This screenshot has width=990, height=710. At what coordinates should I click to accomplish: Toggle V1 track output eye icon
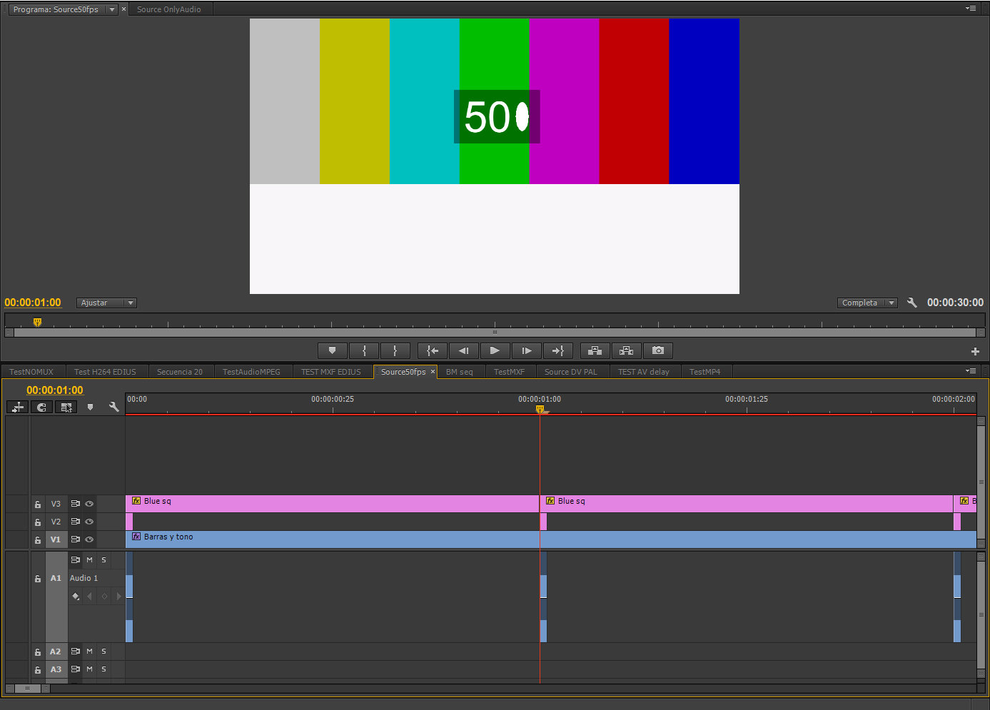pyautogui.click(x=89, y=539)
